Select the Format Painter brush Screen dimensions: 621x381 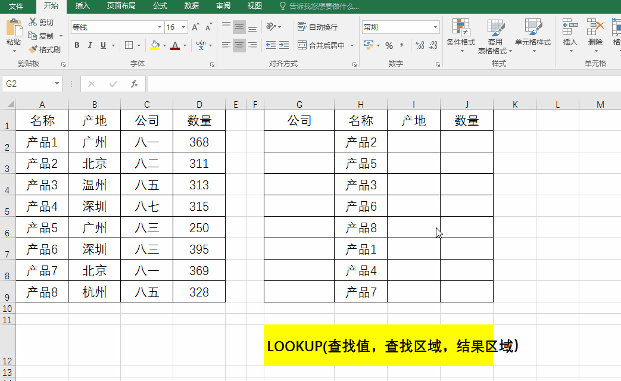tap(33, 49)
